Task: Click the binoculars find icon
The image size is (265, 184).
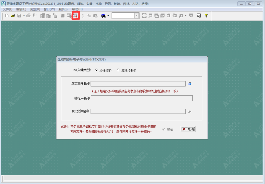Action: pyautogui.click(x=102, y=15)
